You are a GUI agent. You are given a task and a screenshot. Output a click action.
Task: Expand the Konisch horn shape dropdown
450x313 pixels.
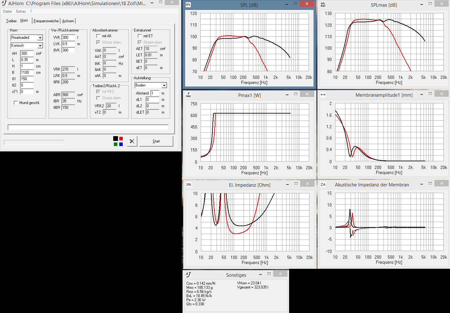(40, 46)
